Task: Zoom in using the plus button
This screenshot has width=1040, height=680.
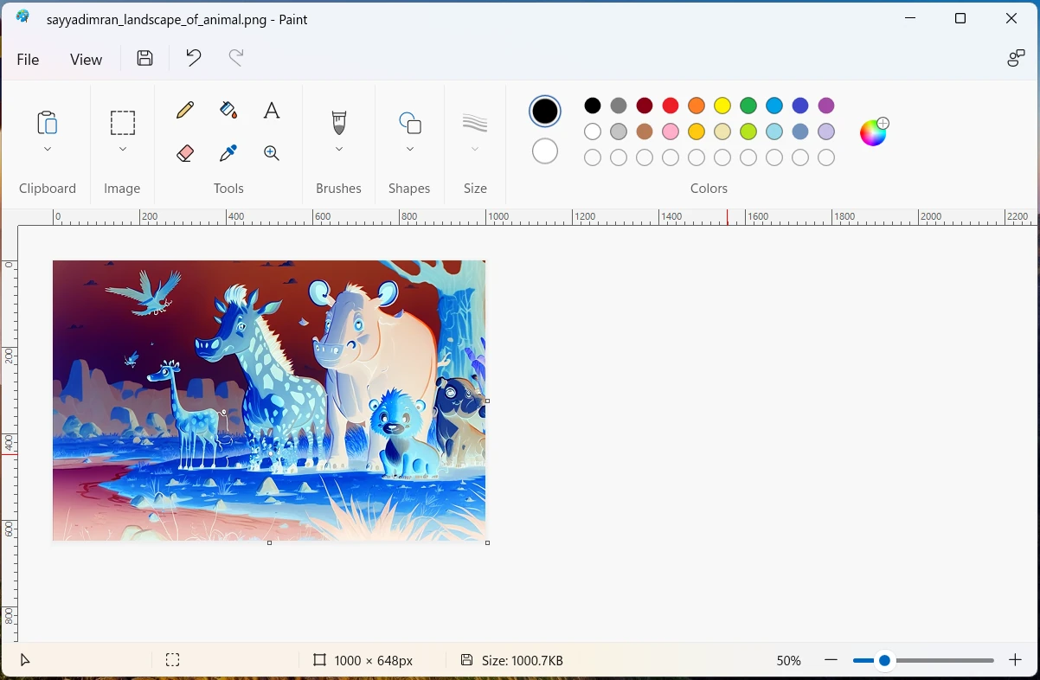Action: tap(1016, 659)
